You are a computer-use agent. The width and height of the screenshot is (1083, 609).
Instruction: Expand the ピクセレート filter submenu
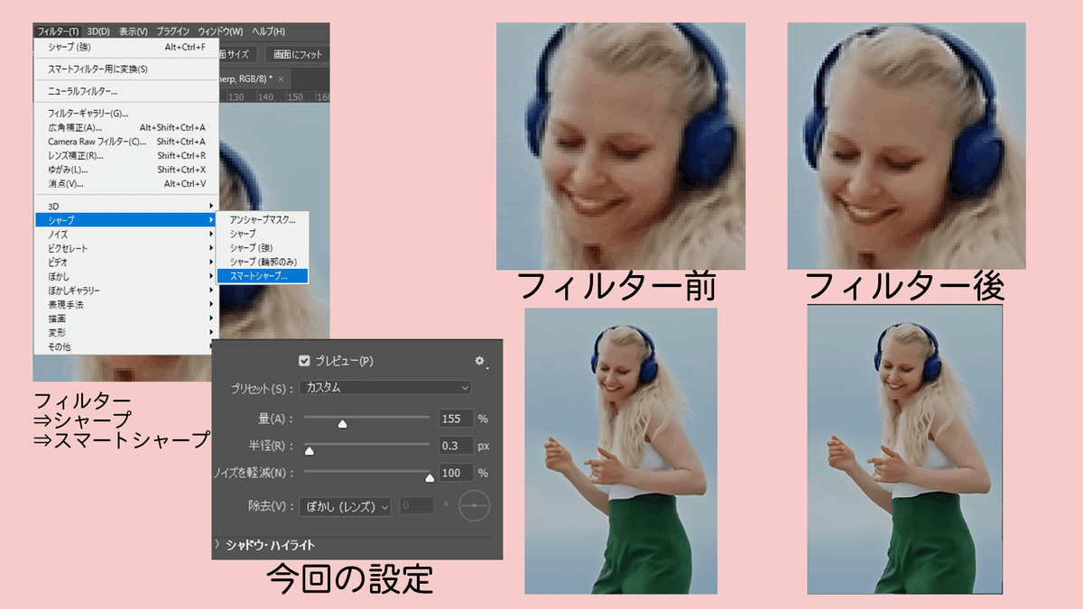(125, 248)
